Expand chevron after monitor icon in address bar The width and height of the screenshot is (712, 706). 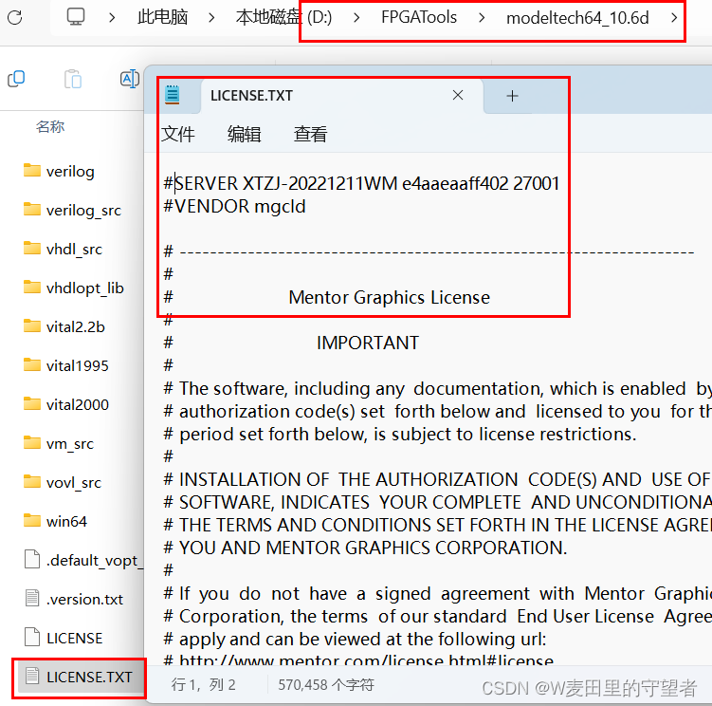coord(112,18)
